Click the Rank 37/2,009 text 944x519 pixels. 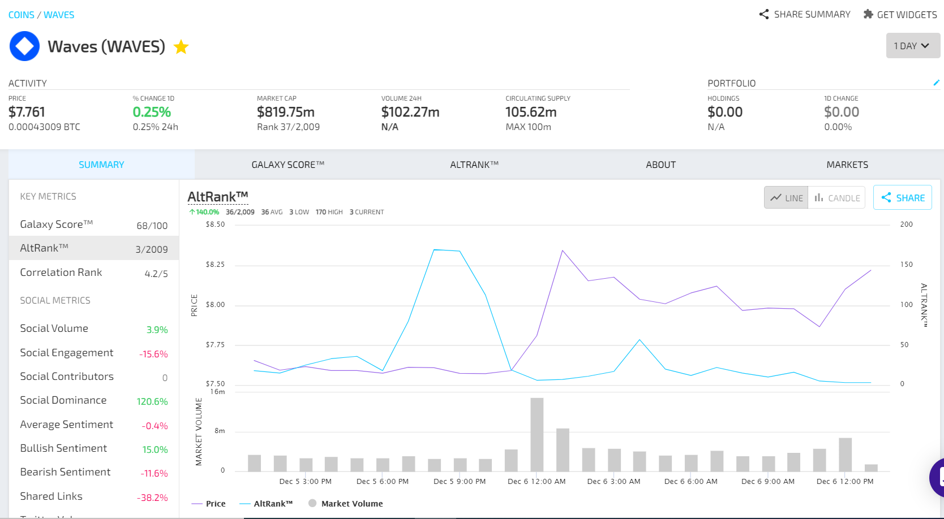288,127
